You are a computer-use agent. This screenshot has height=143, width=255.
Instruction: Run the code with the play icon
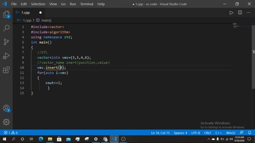coord(231,13)
